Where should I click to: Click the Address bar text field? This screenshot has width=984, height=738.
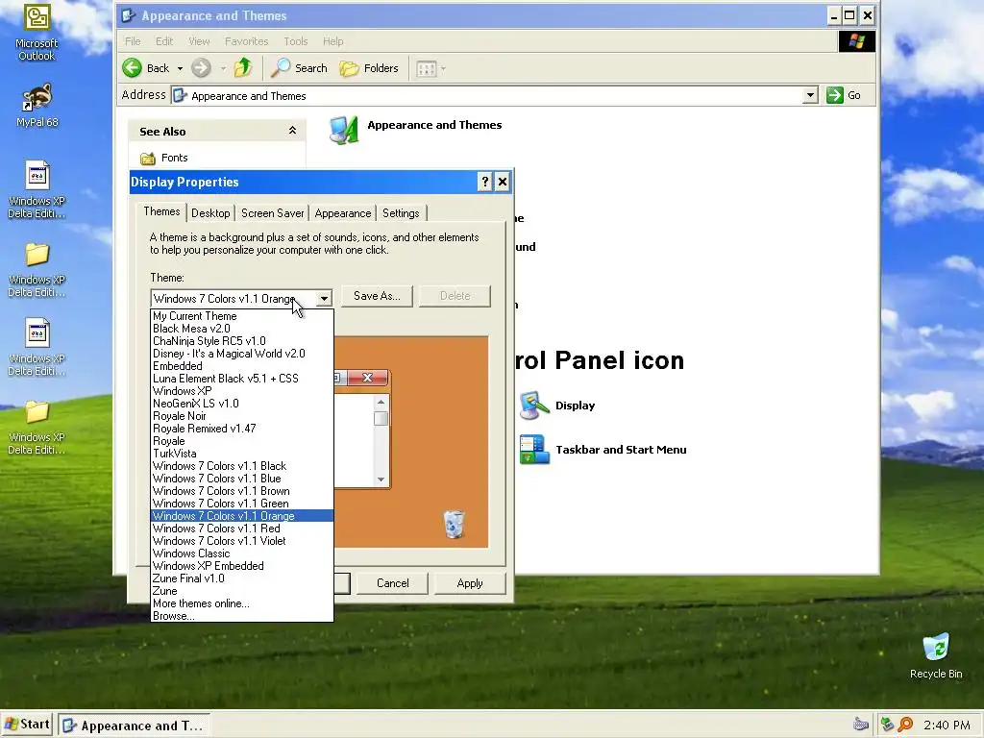click(487, 95)
